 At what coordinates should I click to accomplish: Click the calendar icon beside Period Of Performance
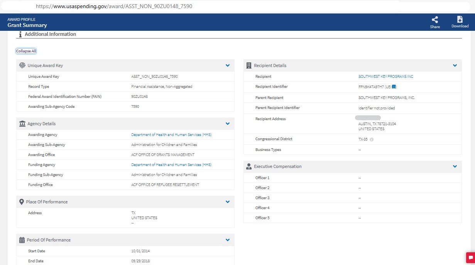[x=22, y=240]
